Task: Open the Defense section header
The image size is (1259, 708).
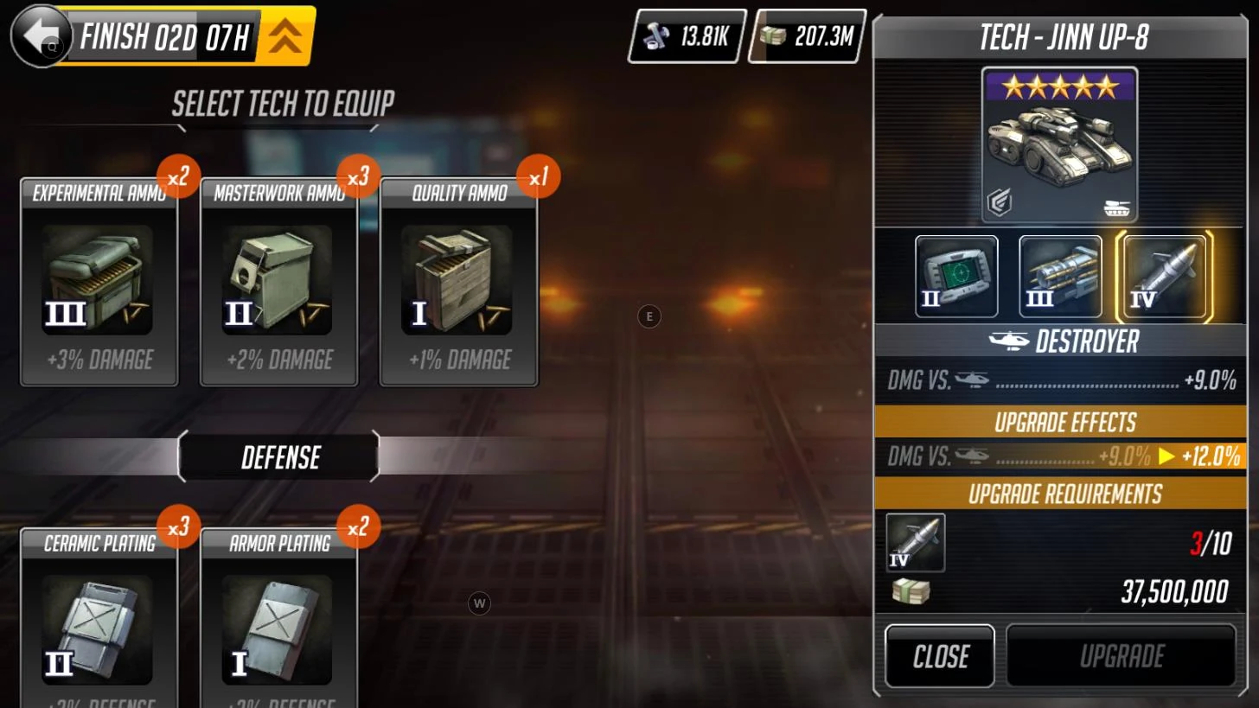Action: (x=279, y=456)
